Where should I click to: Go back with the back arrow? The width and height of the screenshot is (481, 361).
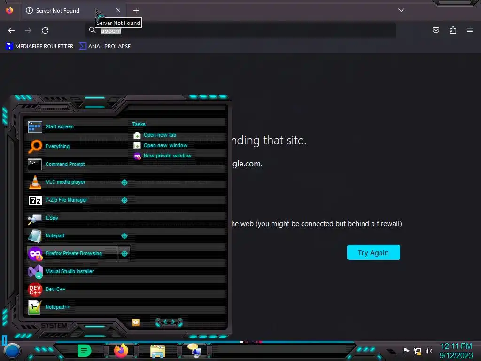11,31
